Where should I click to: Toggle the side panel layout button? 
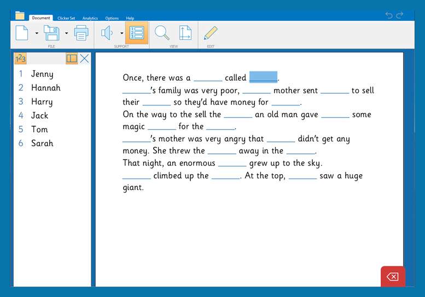72,58
